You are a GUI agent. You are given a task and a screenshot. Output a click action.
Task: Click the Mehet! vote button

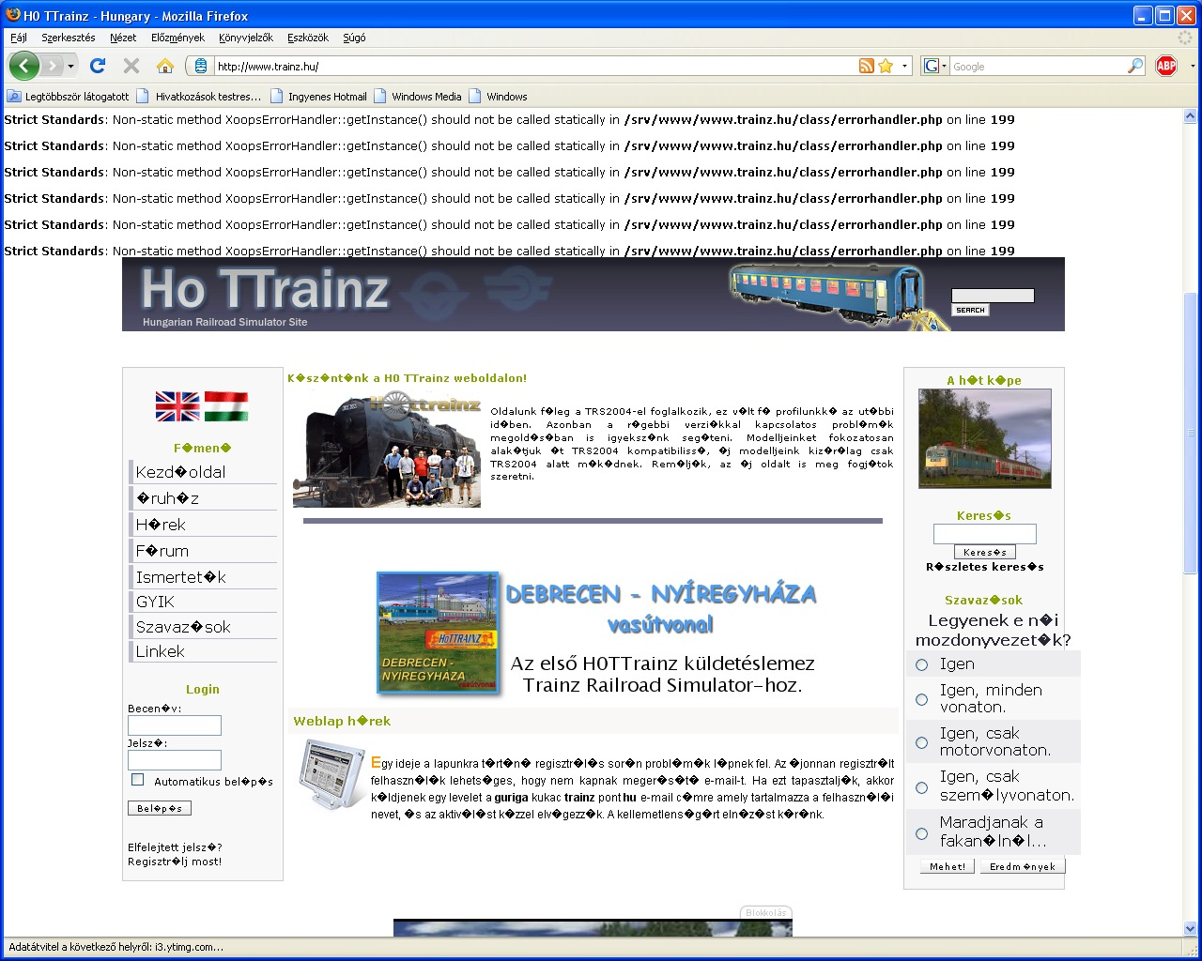pyautogui.click(x=948, y=866)
